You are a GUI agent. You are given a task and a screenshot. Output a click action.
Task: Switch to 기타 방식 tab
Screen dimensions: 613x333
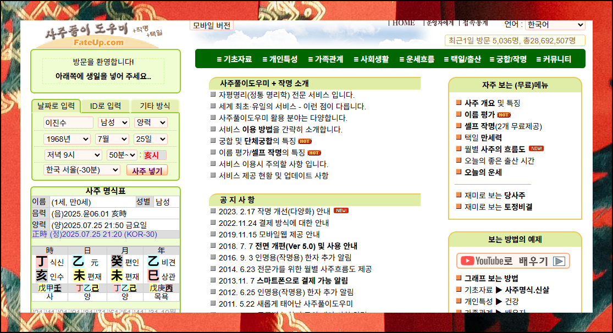155,106
